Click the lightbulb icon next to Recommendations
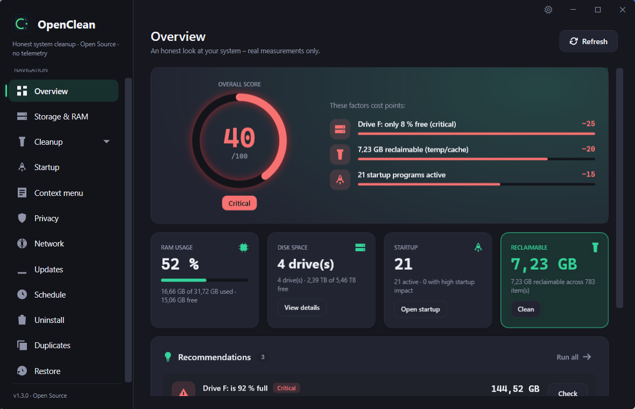This screenshot has height=409, width=635. [x=168, y=357]
